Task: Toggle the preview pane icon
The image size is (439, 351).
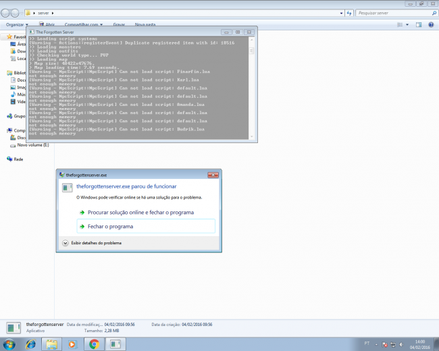Action: coord(419,24)
